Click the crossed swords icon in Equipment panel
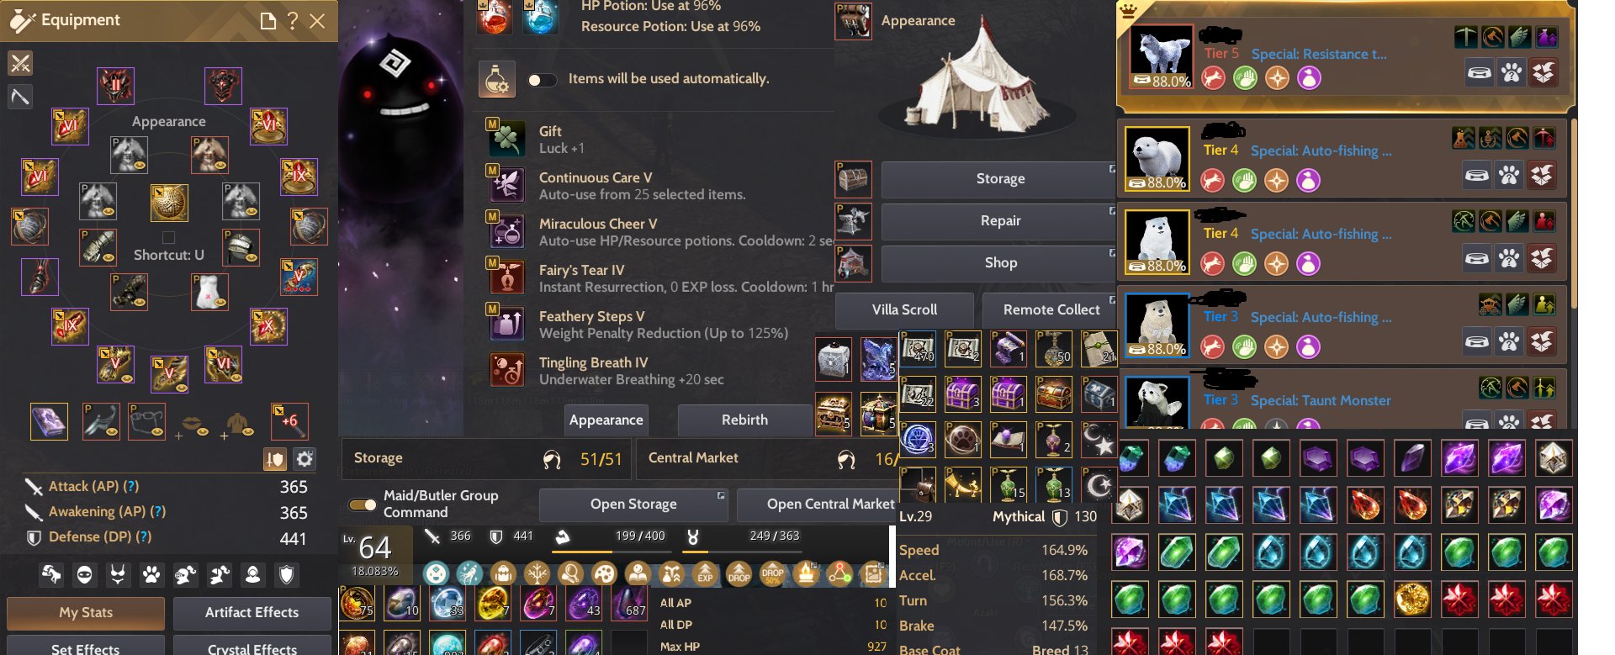 click(x=20, y=63)
